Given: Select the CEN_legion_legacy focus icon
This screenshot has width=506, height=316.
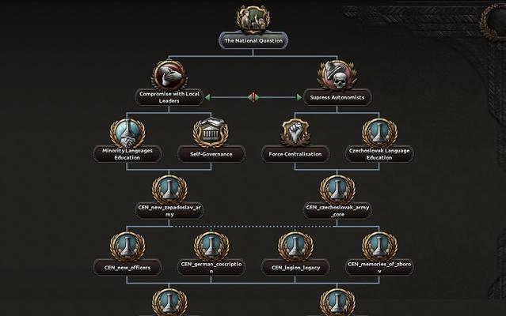Looking at the screenshot, I should point(295,246).
